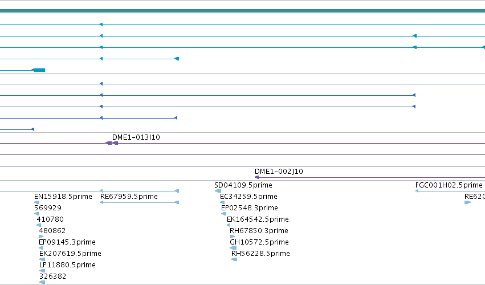Select the RE67959.5prime label
The height and width of the screenshot is (285, 485).
(129, 197)
